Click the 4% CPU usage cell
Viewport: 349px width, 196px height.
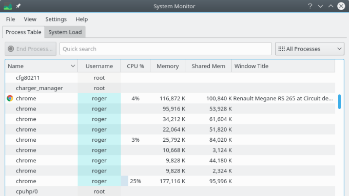click(x=135, y=98)
